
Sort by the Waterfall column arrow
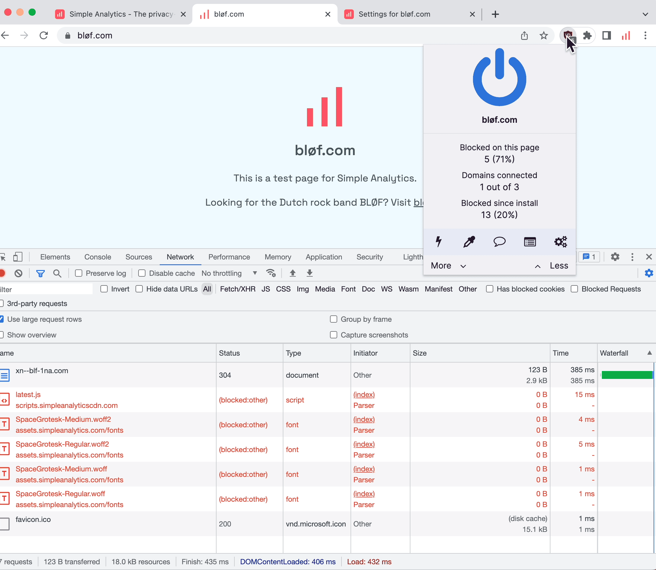649,353
